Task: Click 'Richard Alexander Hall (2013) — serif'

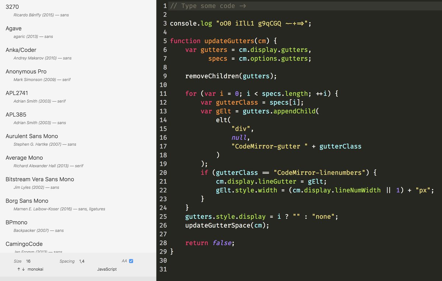Action: click(x=48, y=166)
